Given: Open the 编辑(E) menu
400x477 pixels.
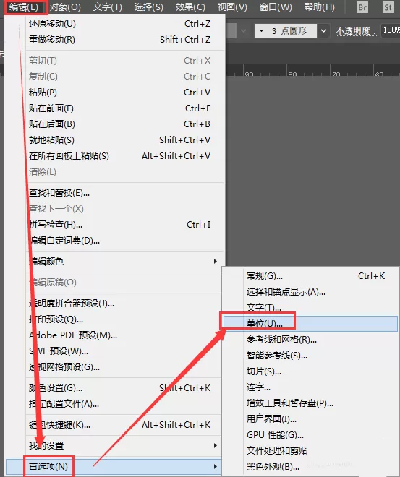Looking at the screenshot, I should (25, 7).
